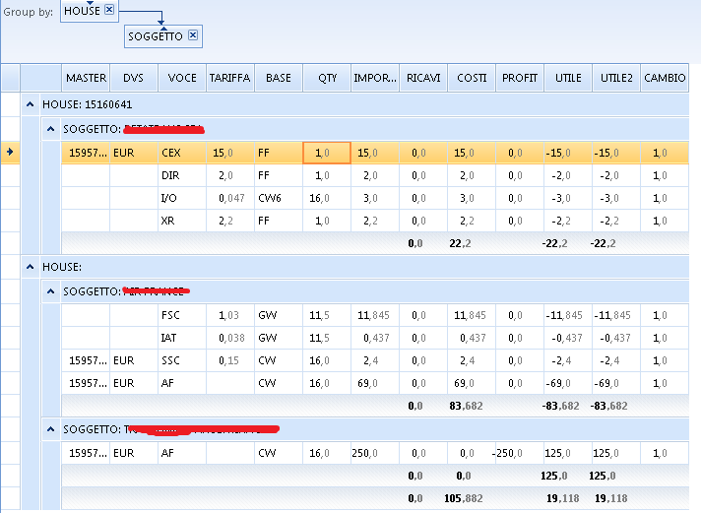Click the CAMBIO column header

[x=665, y=78]
